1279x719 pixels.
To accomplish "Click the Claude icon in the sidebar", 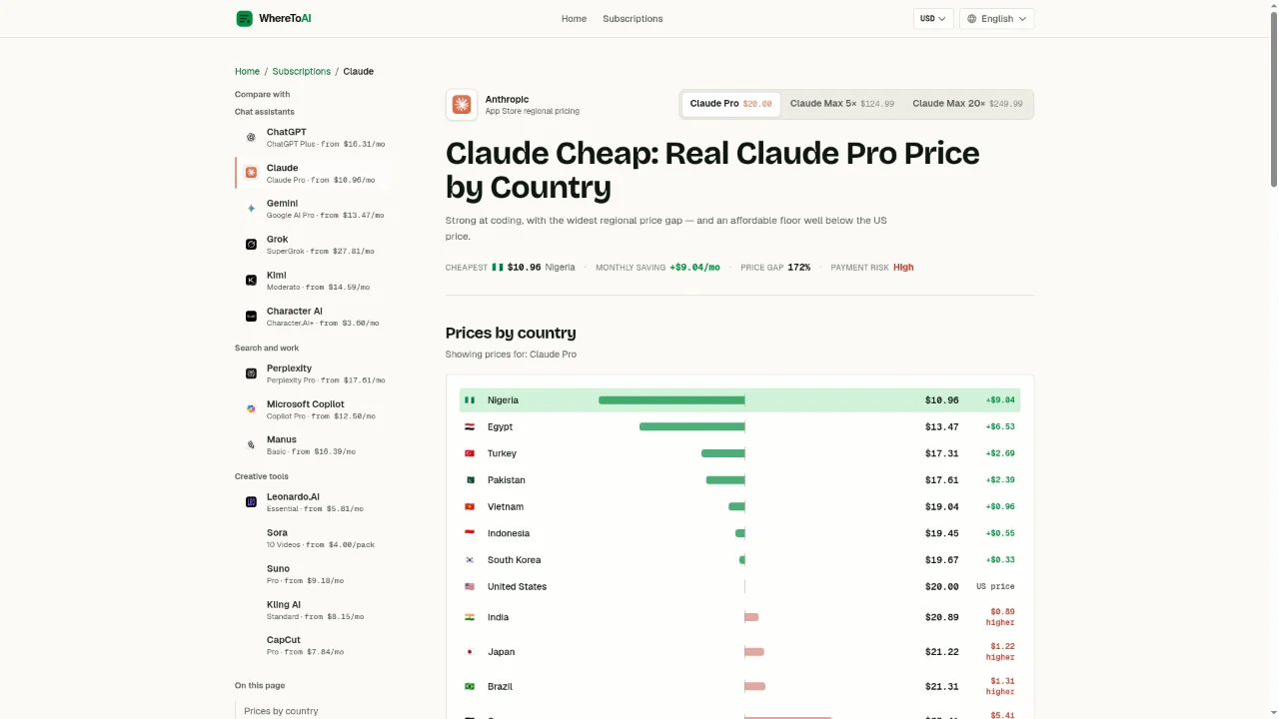I will pyautogui.click(x=251, y=173).
